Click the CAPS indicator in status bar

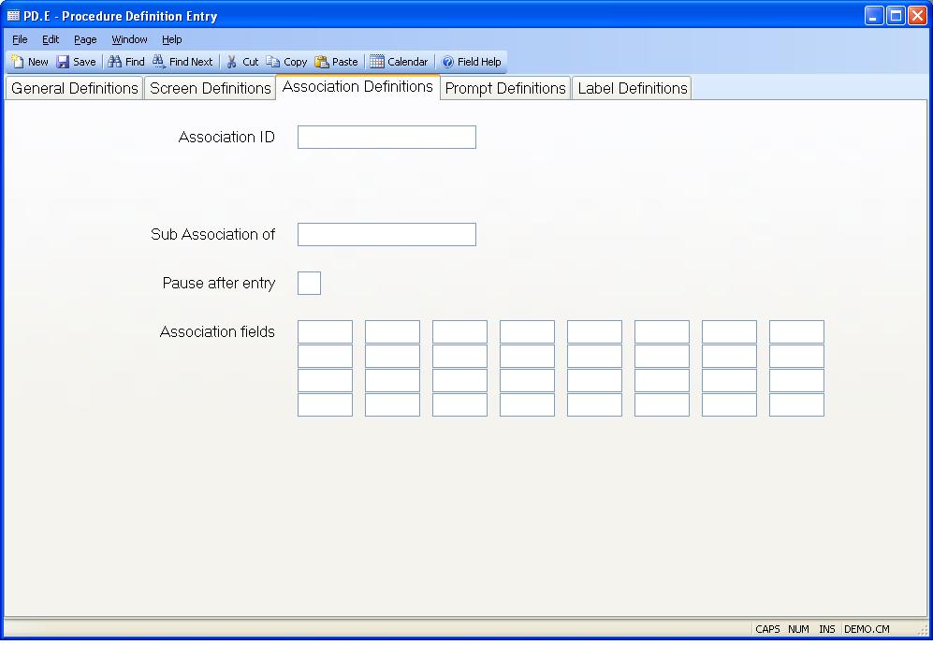[767, 629]
